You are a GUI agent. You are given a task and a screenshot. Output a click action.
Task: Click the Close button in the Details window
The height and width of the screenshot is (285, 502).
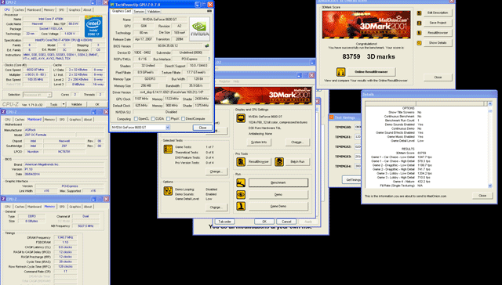[482, 196]
